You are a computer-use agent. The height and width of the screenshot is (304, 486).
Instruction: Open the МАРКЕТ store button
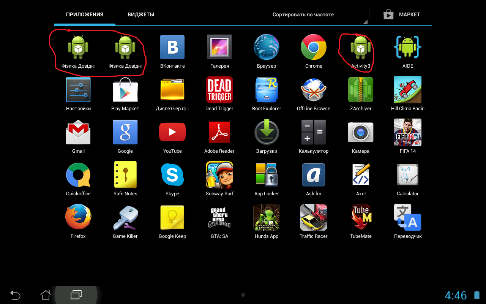402,15
